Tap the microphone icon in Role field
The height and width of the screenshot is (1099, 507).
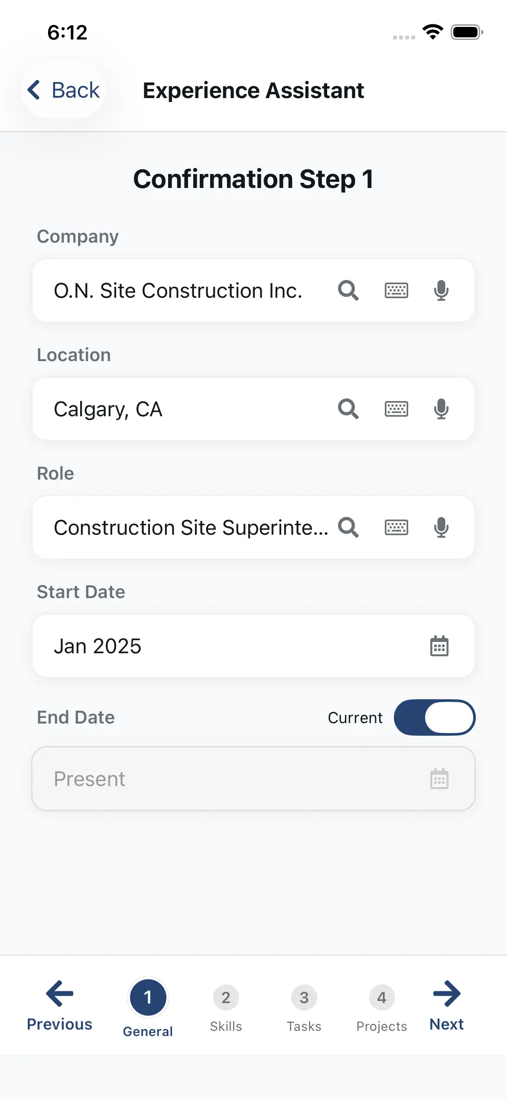[x=441, y=527]
